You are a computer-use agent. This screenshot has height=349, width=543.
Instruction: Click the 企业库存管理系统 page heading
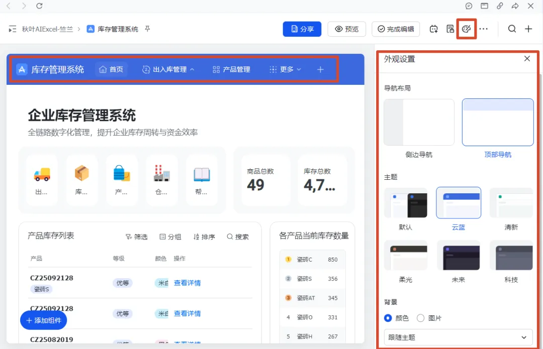pyautogui.click(x=82, y=115)
